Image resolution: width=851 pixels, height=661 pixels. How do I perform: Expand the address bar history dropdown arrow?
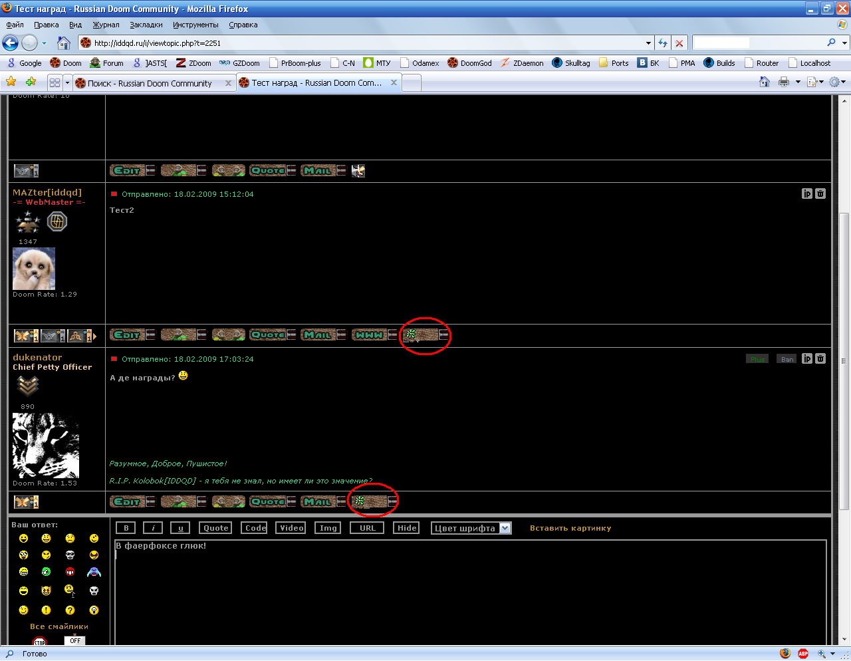coord(649,43)
